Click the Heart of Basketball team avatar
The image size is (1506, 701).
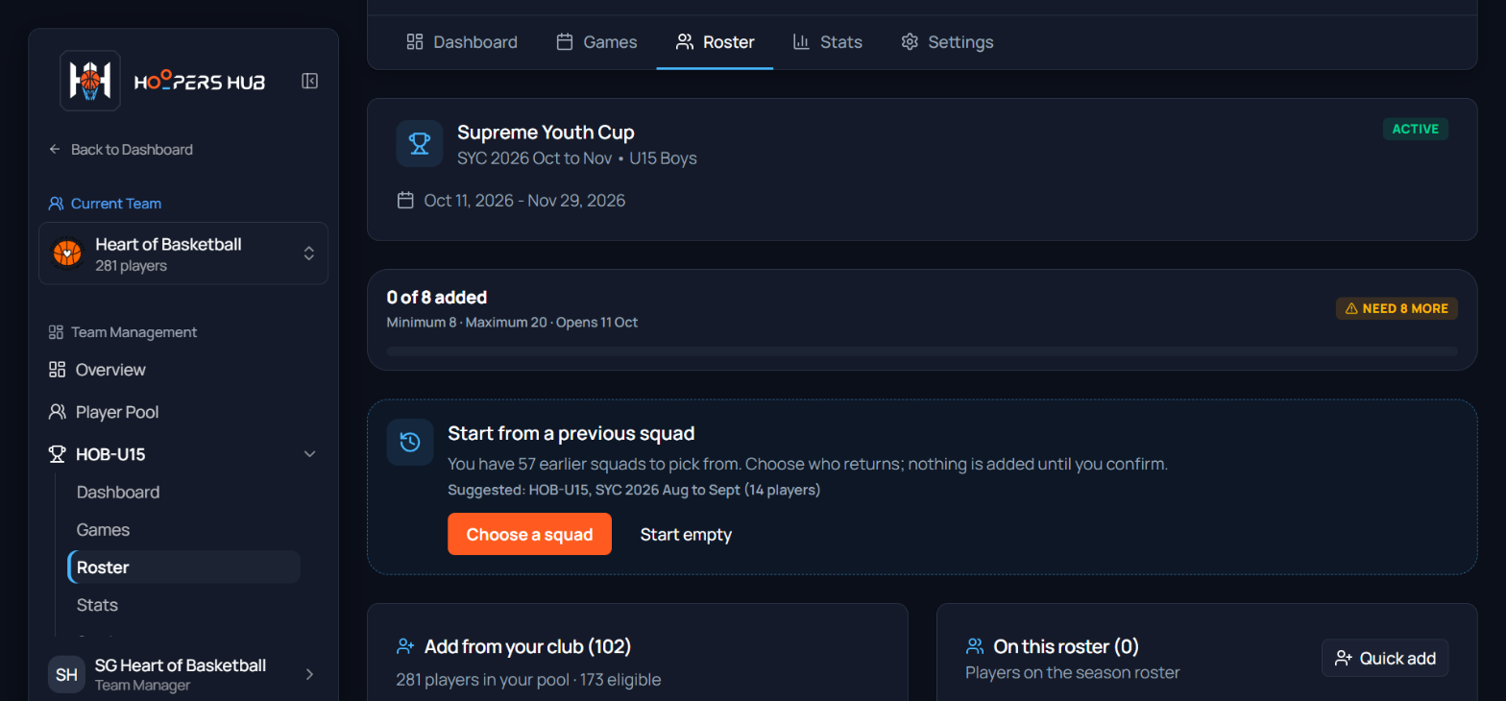tap(67, 254)
